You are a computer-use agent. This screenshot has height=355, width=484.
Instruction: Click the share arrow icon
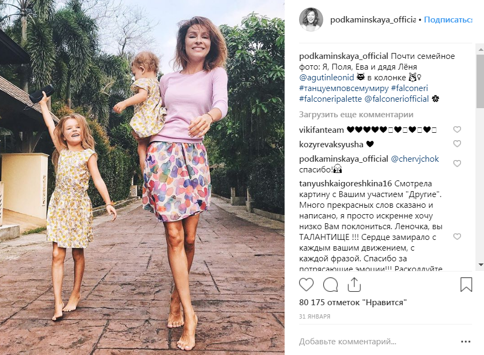tap(354, 285)
